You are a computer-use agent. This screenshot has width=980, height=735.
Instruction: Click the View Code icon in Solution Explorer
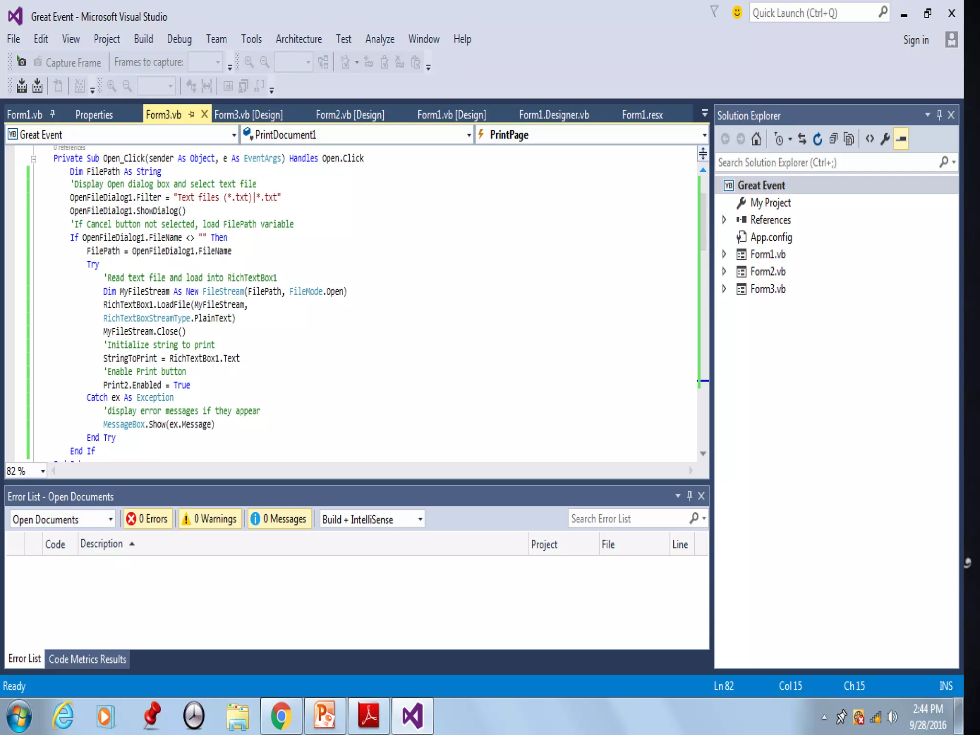(x=869, y=139)
